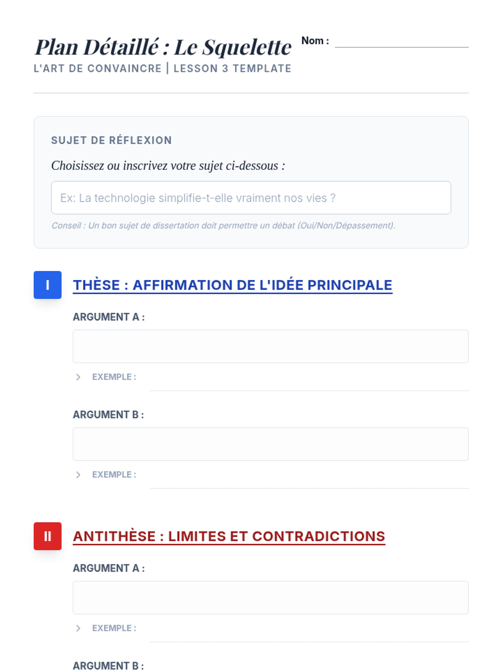Open the Thèse : Affirmation de l'idée principale heading
The width and height of the screenshot is (502, 670).
(232, 285)
